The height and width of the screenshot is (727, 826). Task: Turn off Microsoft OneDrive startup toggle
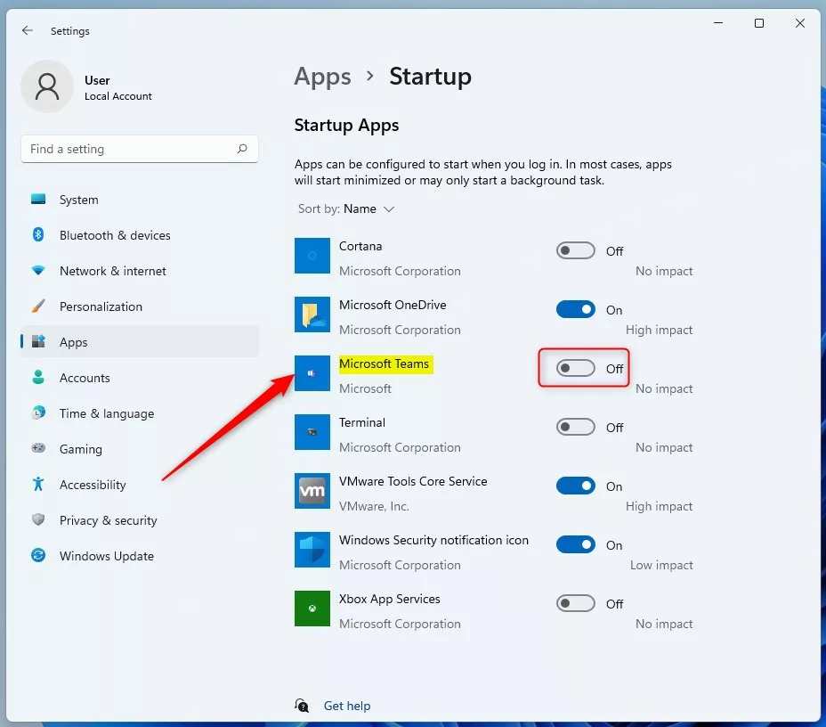pyautogui.click(x=575, y=309)
